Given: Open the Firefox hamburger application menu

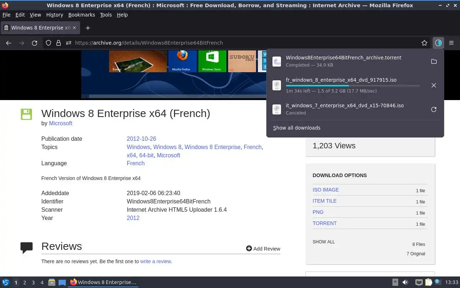Looking at the screenshot, I should (x=451, y=43).
